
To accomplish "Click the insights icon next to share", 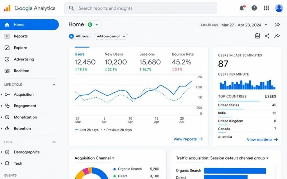I will click(x=277, y=36).
